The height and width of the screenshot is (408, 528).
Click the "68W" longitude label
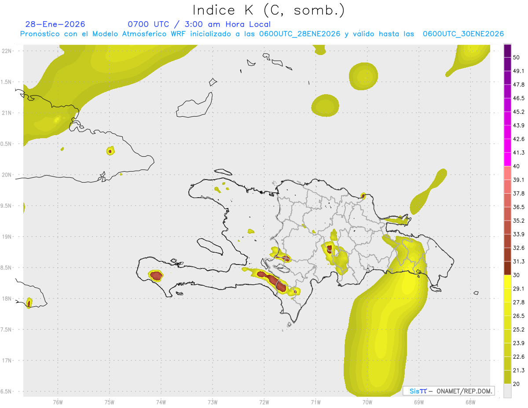[470, 402]
